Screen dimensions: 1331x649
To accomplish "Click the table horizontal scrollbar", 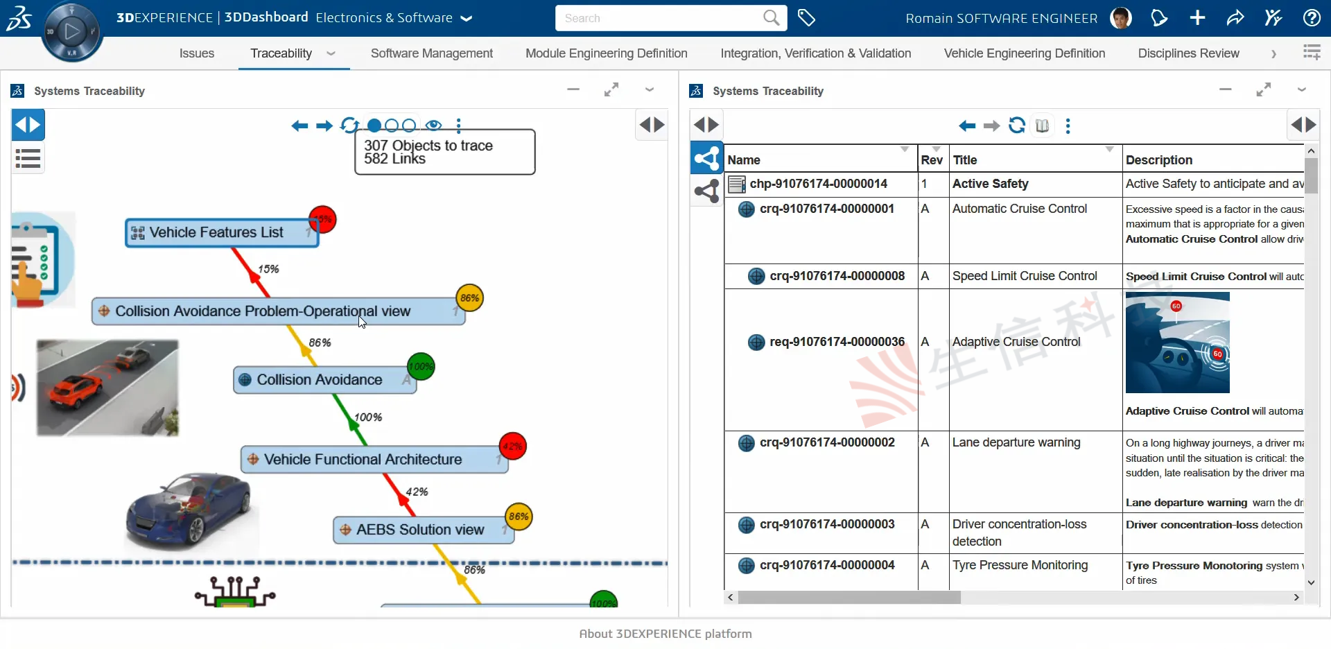I will (849, 597).
